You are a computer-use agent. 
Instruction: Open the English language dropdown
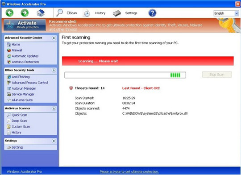pos(226,13)
